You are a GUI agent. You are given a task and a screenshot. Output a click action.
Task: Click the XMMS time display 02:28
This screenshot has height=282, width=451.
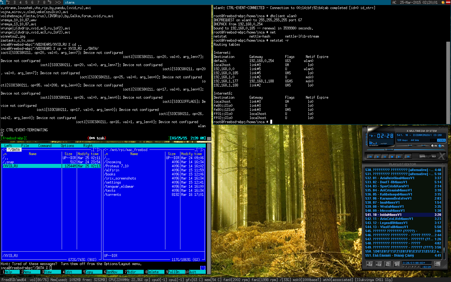pos(385,136)
